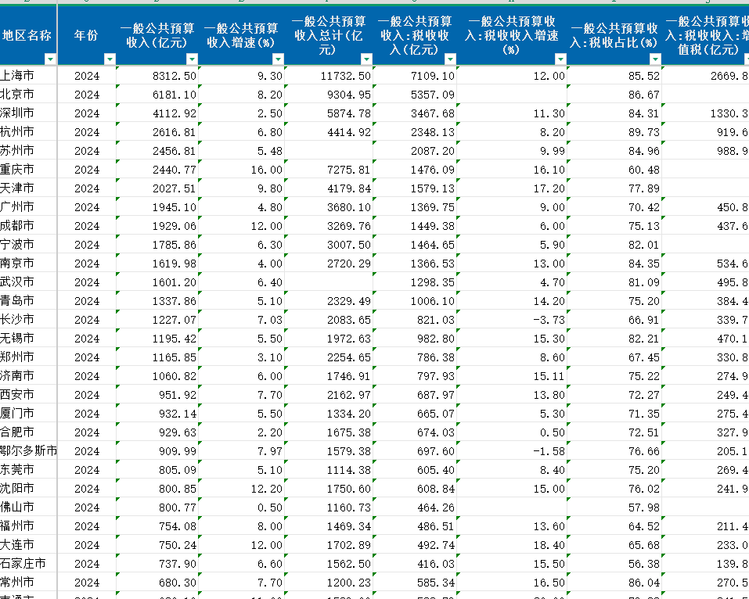
Task: Select the 西安市 row name cell
Action: [28, 394]
